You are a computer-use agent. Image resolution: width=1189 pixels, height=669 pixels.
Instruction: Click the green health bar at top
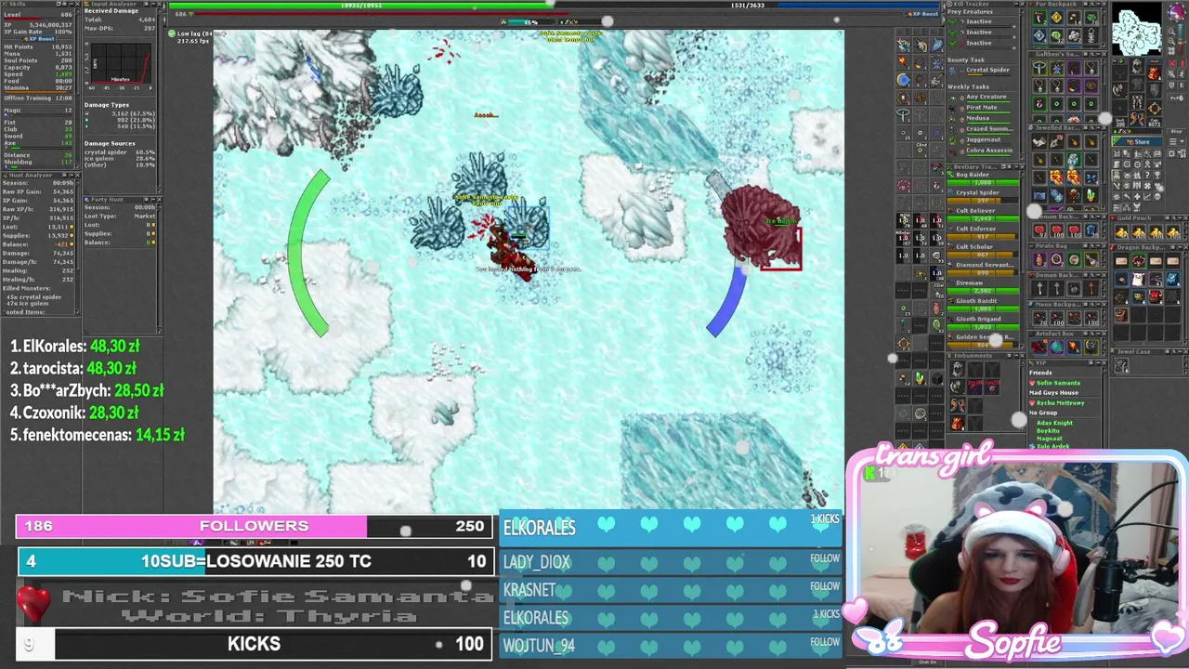click(x=359, y=5)
